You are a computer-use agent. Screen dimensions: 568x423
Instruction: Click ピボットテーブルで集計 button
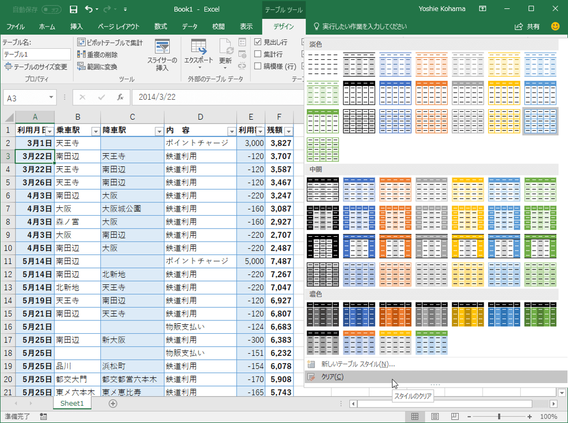coord(110,42)
